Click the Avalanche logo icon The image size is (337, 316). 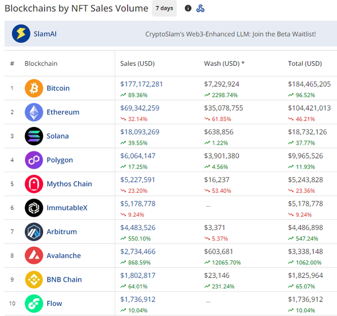pos(34,255)
